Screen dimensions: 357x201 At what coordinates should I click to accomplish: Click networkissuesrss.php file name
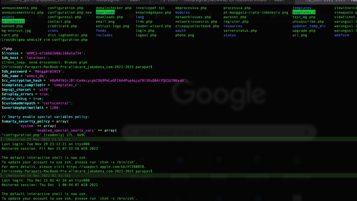(x=196, y=22)
